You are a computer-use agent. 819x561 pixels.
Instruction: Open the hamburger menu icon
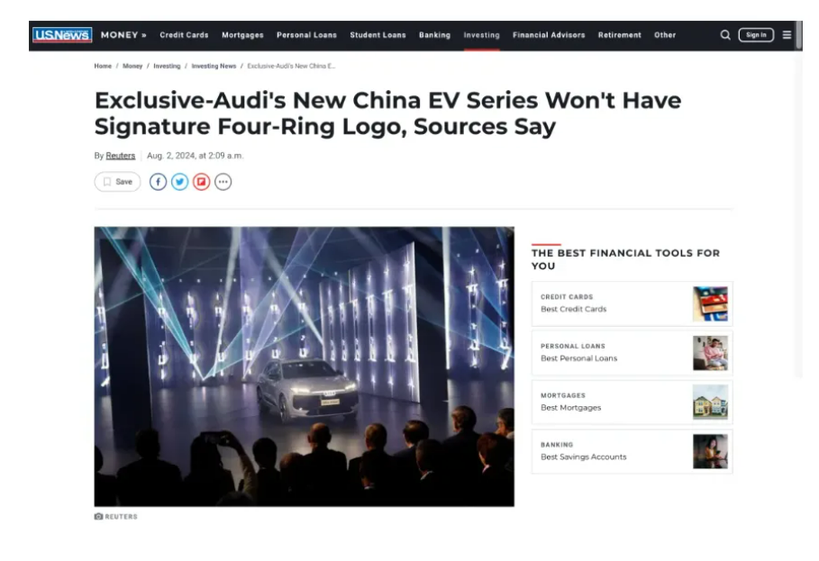[x=787, y=35]
